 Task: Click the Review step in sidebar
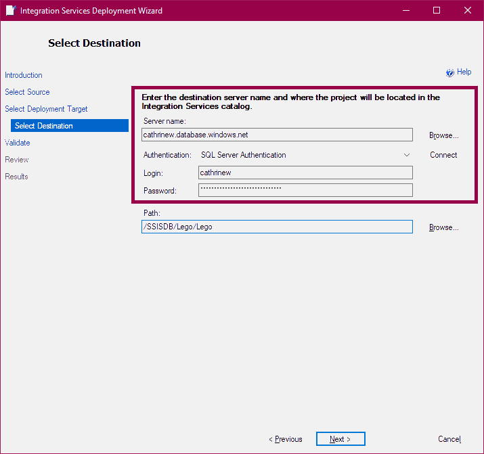coord(17,160)
